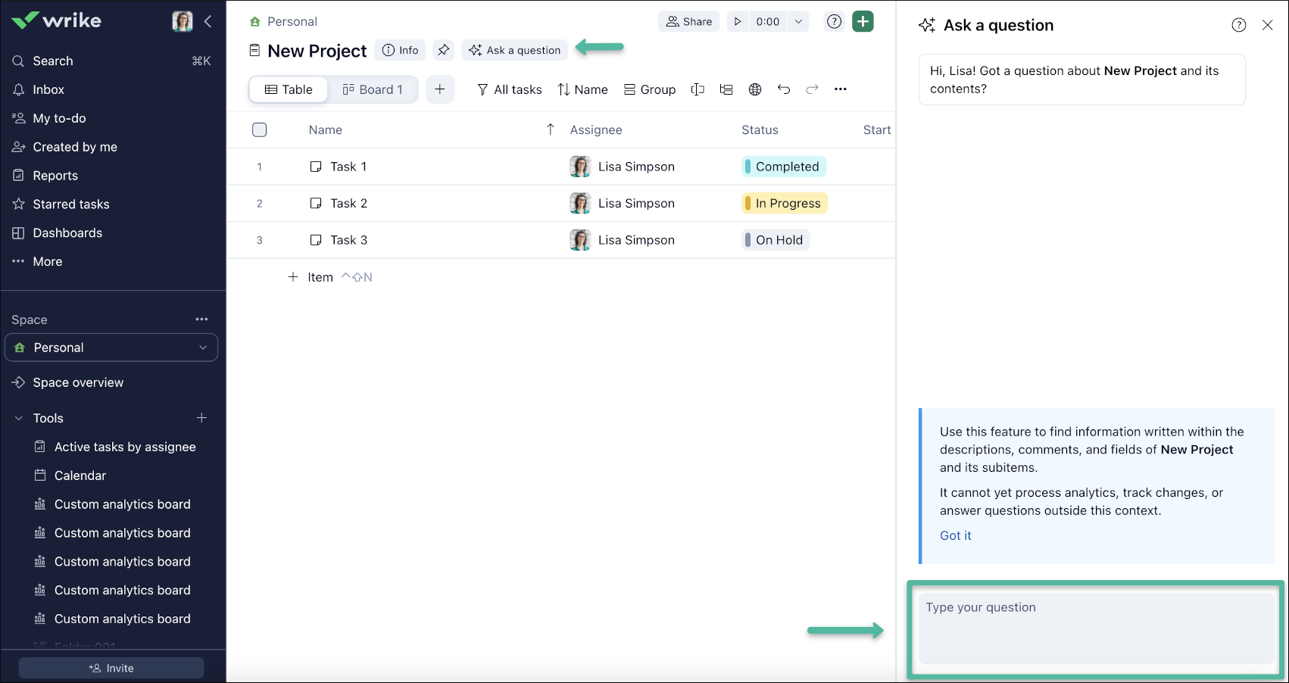Open the user profile avatar
Image resolution: width=1289 pixels, height=683 pixels.
click(183, 21)
